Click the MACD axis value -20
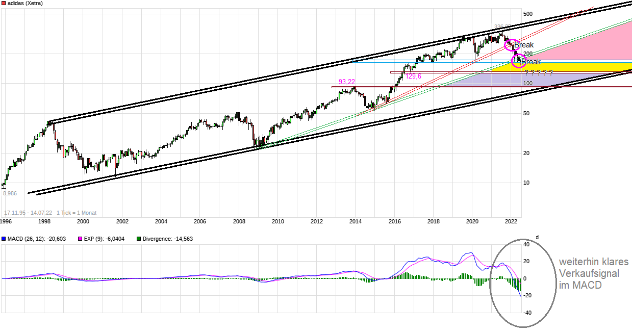The height and width of the screenshot is (332, 632). 527,296
